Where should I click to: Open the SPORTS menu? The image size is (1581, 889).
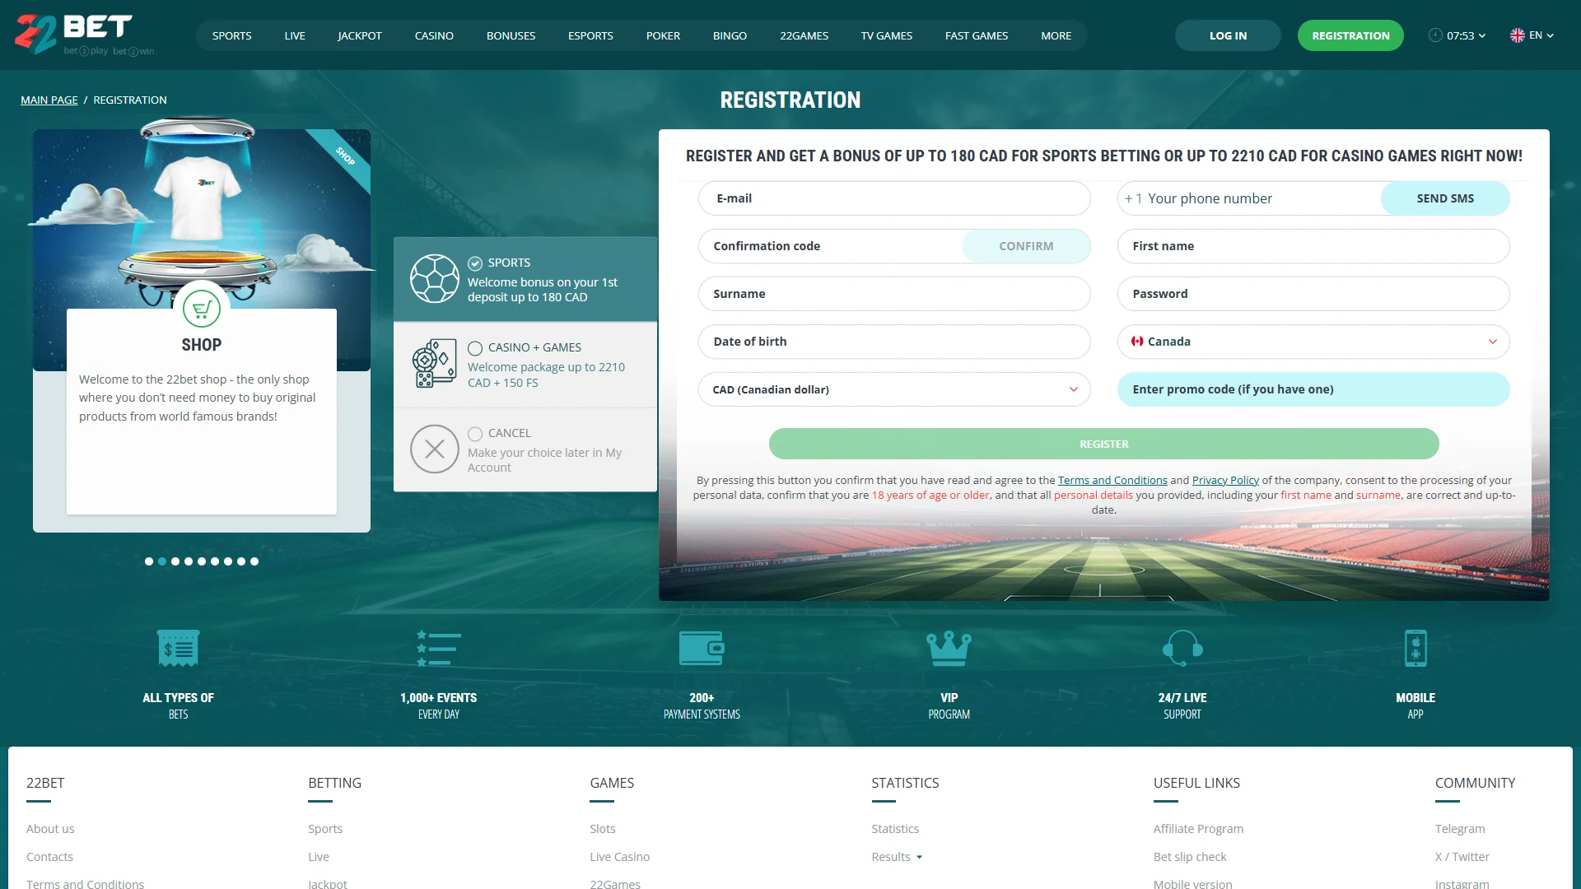232,35
